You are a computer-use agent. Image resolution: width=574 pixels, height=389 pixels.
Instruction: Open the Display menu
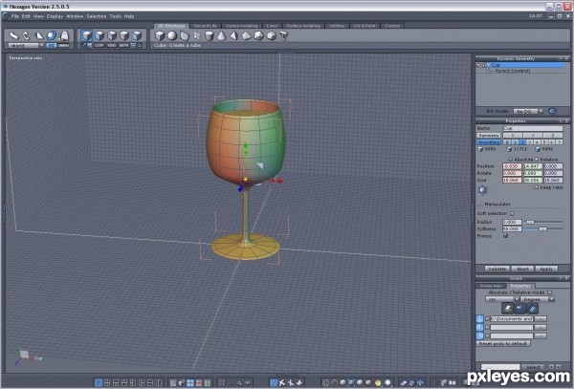55,16
